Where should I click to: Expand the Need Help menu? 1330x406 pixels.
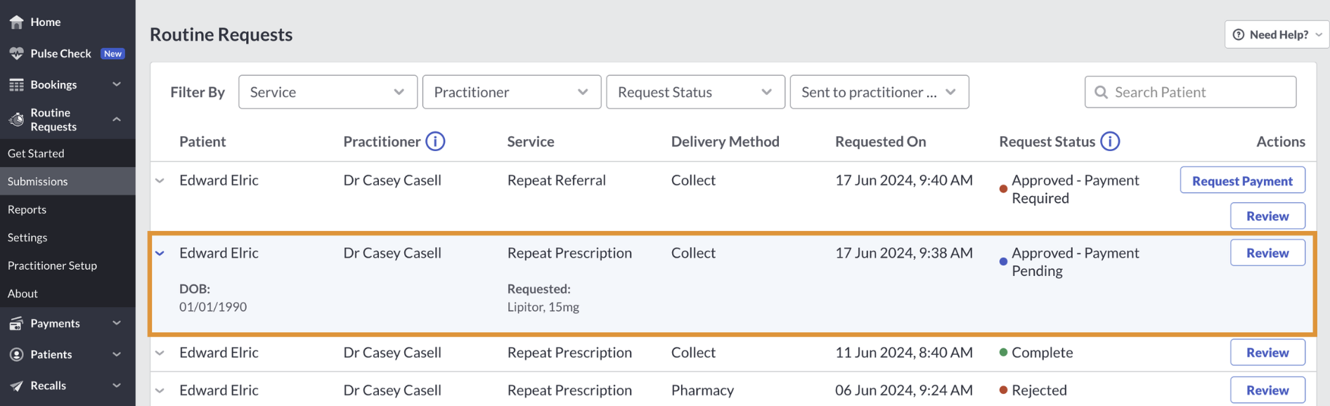(1277, 34)
